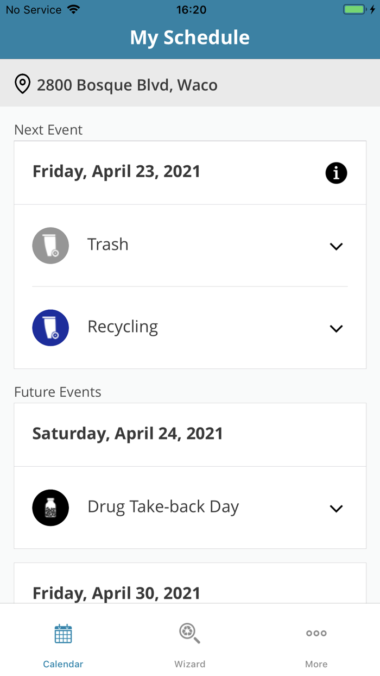Tap the Friday, April 30, 2021 card
The image size is (380, 676).
(116, 592)
